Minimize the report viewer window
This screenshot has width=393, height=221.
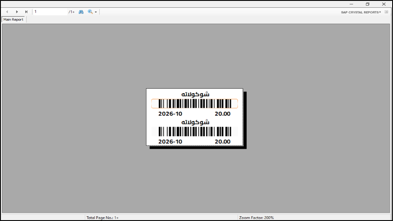(x=351, y=4)
